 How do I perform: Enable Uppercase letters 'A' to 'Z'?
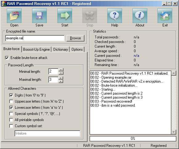(x=11, y=101)
